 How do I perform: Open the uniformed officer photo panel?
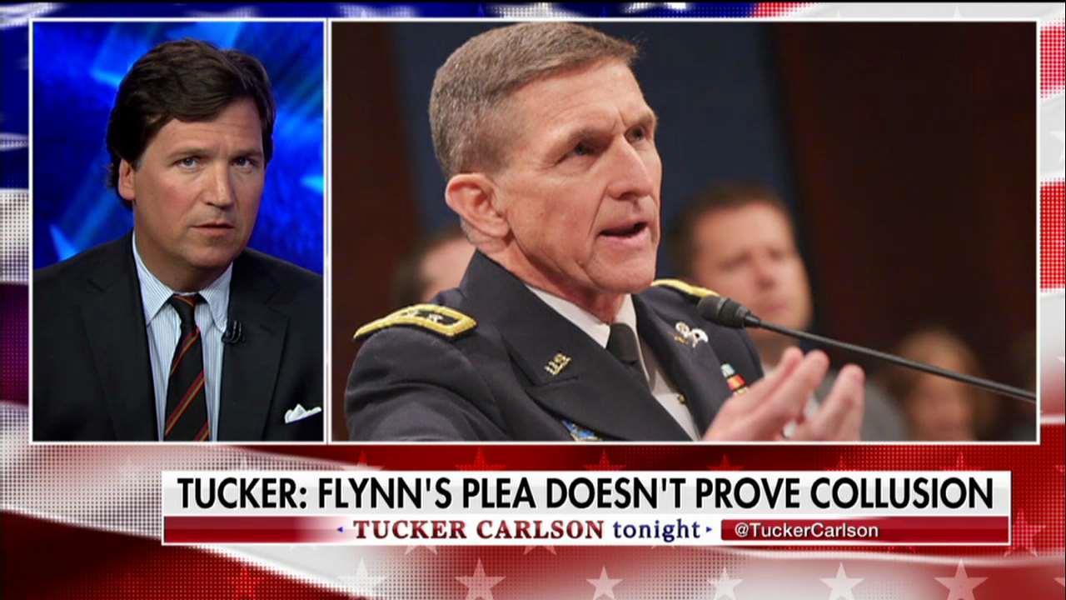tap(685, 231)
